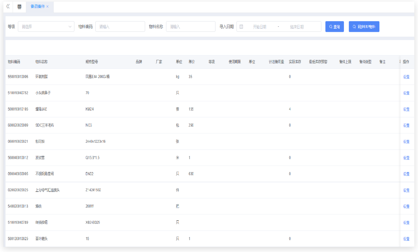
Task: Open 设置 for row 560040010012
Action: coord(406,158)
